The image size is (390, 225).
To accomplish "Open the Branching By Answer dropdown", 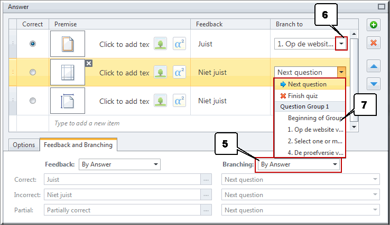I will [298, 164].
